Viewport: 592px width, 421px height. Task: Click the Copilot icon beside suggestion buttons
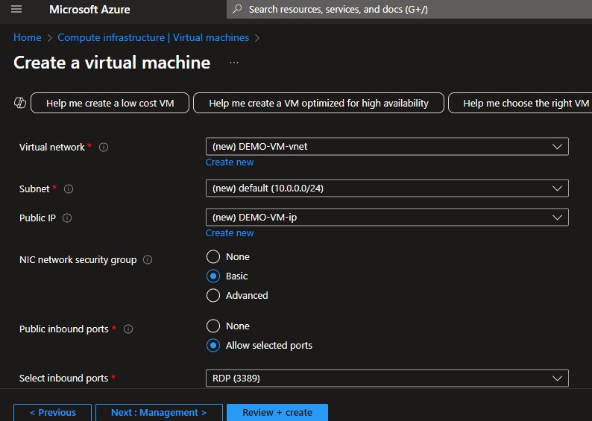tap(20, 103)
